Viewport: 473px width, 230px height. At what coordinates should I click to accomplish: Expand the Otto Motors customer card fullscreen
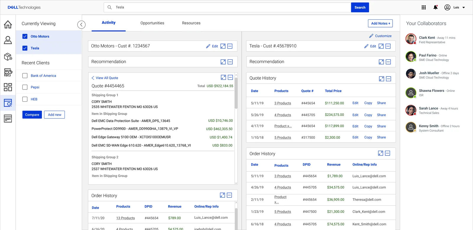click(223, 46)
